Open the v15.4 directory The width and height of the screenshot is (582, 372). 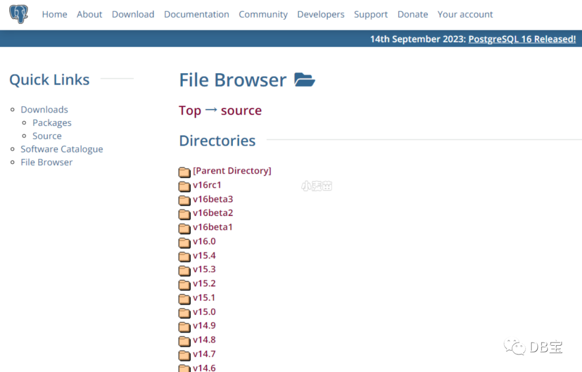pyautogui.click(x=204, y=255)
